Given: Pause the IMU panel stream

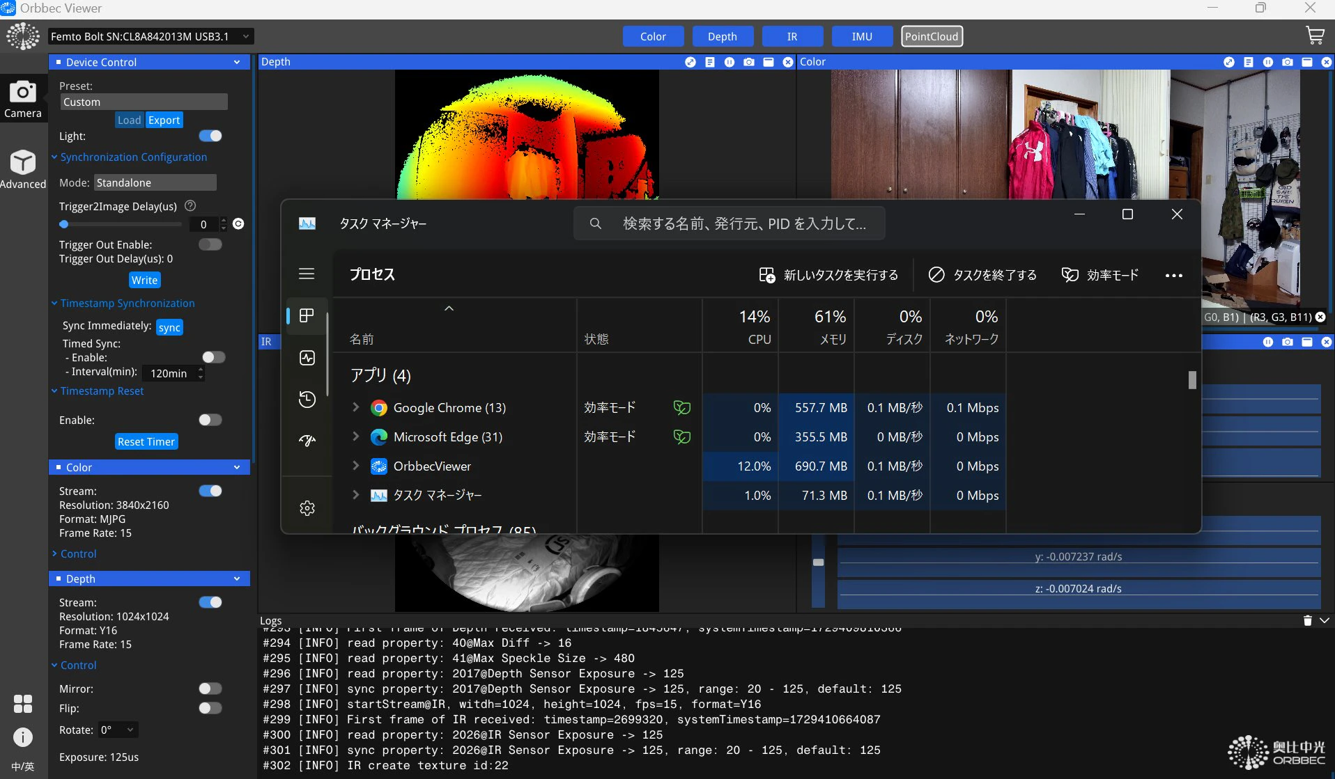Looking at the screenshot, I should click(1268, 342).
